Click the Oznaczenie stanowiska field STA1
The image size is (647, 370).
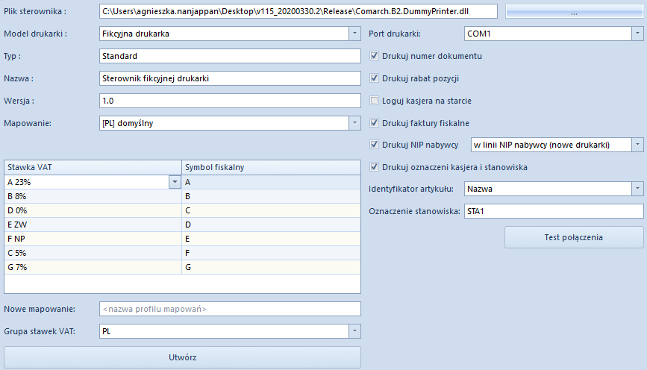click(x=553, y=211)
